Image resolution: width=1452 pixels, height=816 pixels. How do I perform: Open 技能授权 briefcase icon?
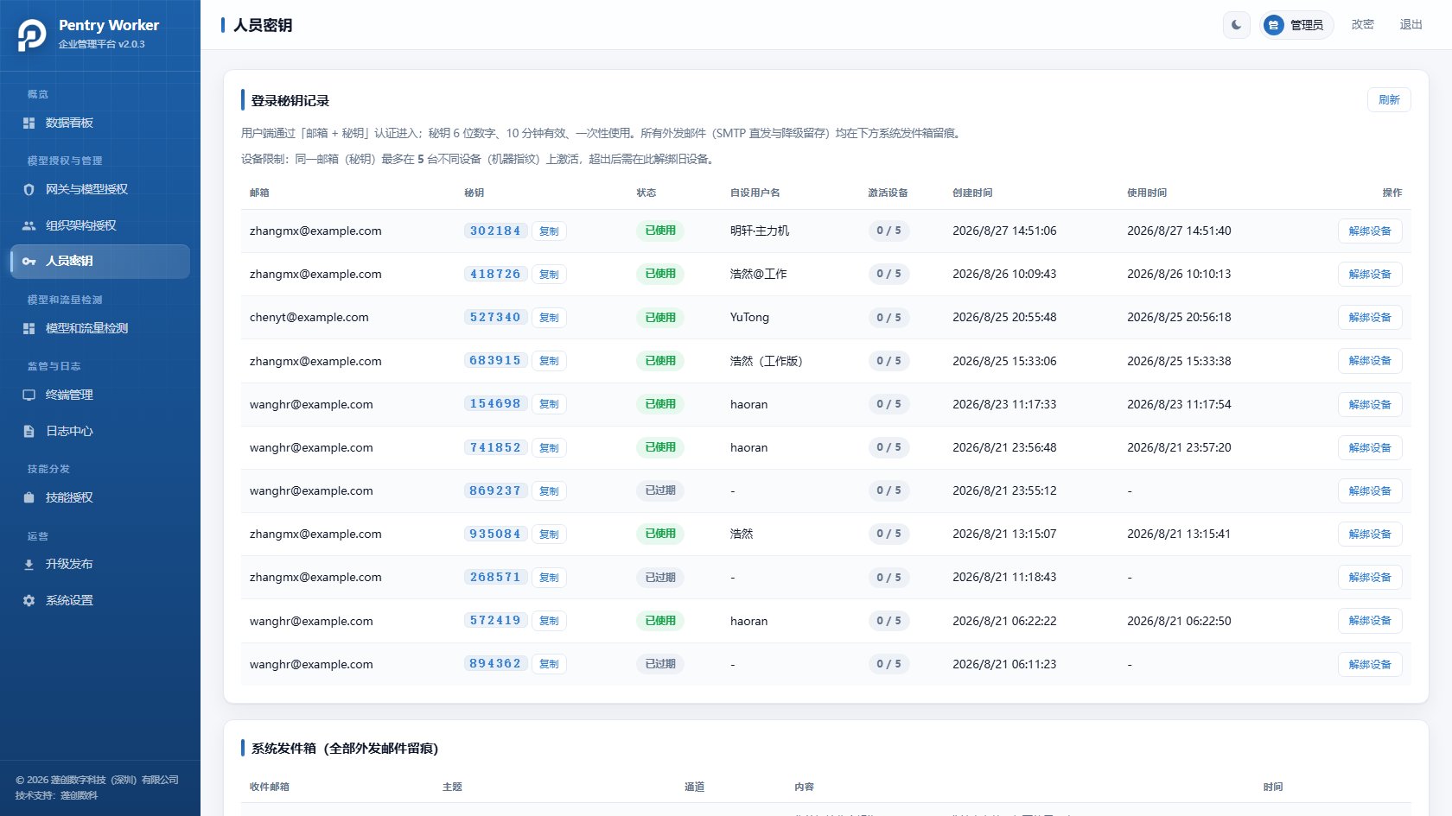29,497
